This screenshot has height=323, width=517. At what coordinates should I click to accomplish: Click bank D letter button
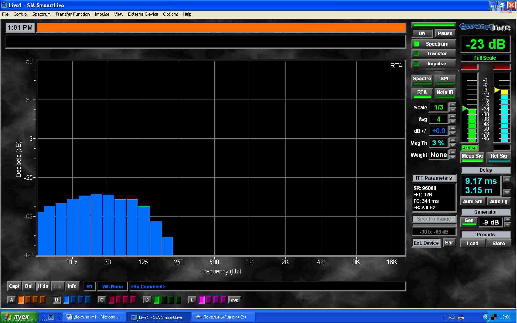(x=147, y=300)
